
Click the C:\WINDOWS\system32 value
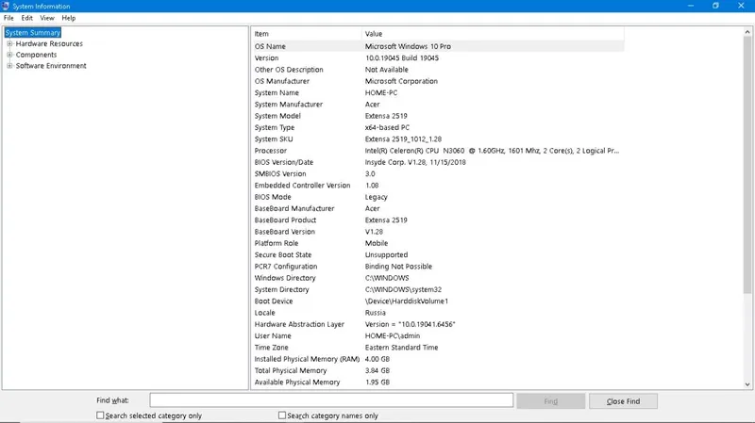(404, 289)
